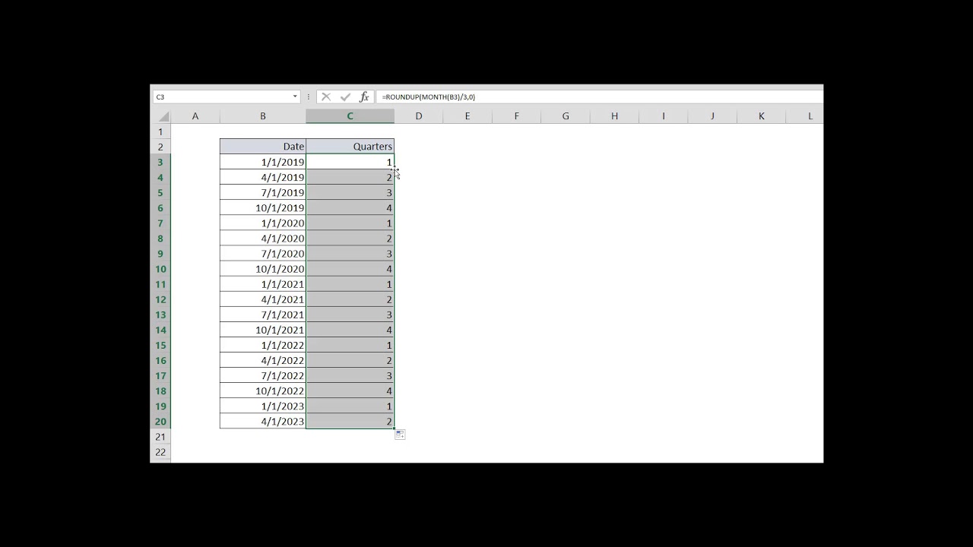Select the cell with date 7/1/2020

click(263, 254)
